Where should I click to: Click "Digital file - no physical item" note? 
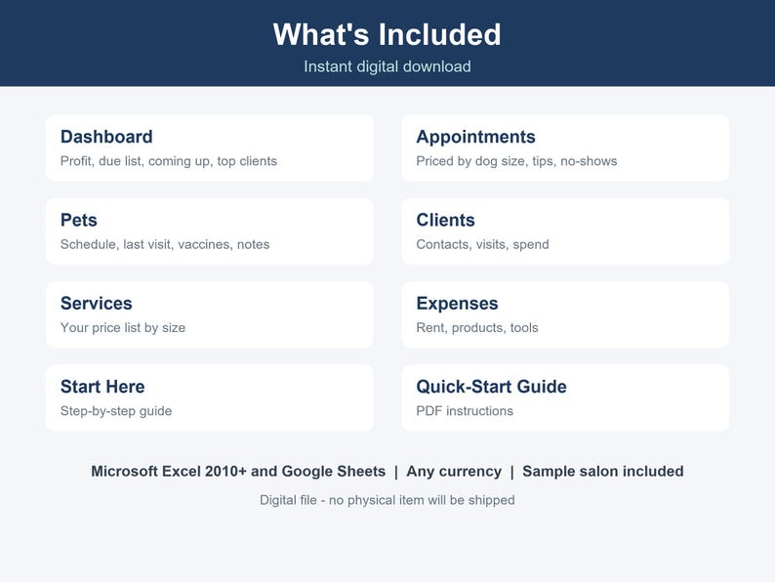(x=387, y=500)
